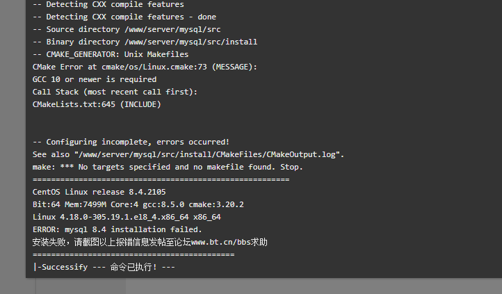Image resolution: width=502 pixels, height=294 pixels.
Task: Click the |-Successify 命令已执行 status line
Action: 104,267
